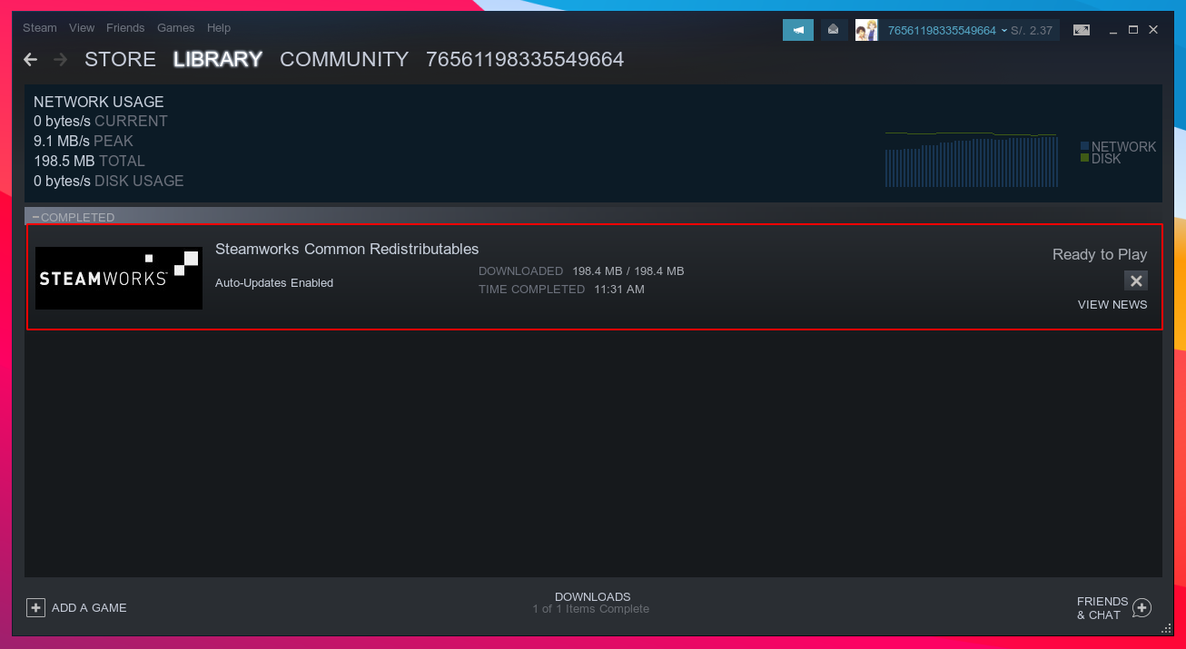1186x649 pixels.
Task: Open the announcements megaphone icon
Action: pyautogui.click(x=798, y=30)
